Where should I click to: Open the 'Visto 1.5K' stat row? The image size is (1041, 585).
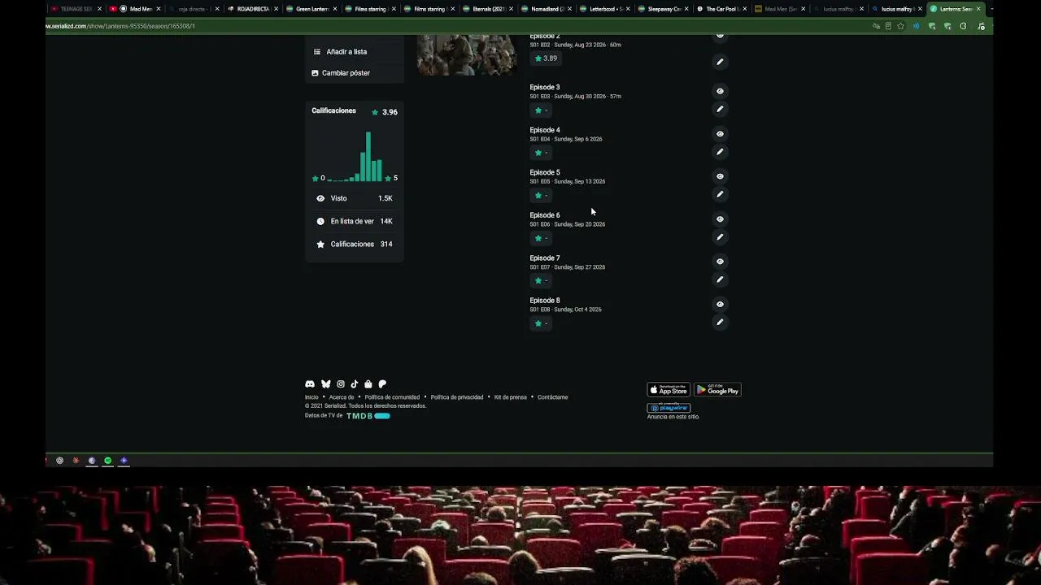pos(355,198)
